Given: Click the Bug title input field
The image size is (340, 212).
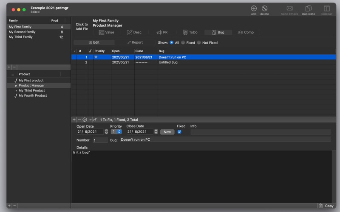Looking at the screenshot, I should (x=225, y=139).
